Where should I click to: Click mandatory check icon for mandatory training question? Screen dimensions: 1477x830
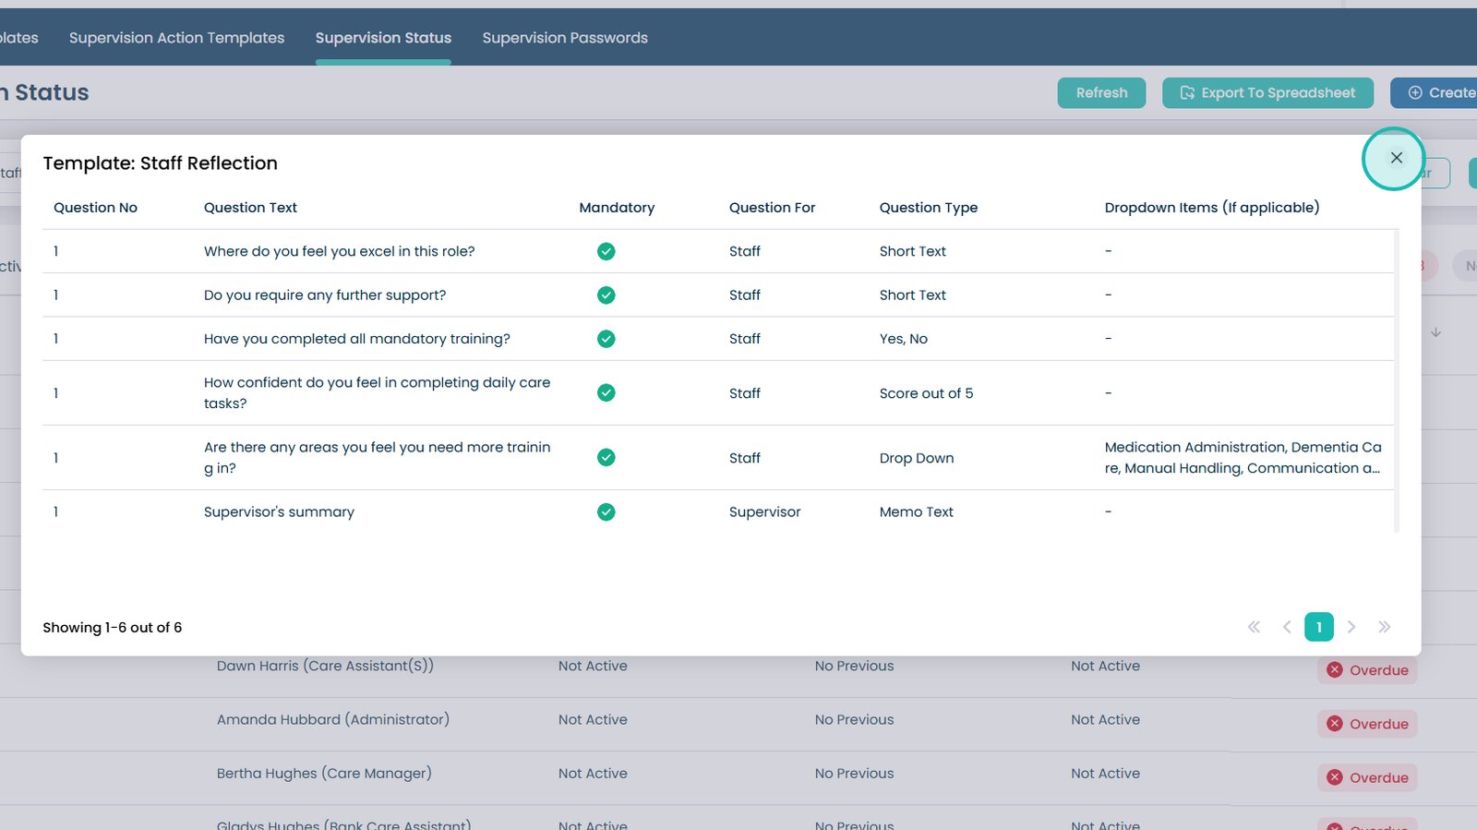606,339
